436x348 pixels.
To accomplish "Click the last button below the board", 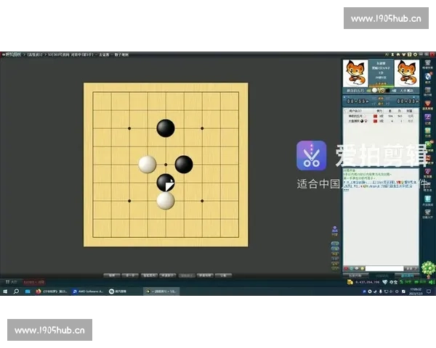I will [224, 275].
